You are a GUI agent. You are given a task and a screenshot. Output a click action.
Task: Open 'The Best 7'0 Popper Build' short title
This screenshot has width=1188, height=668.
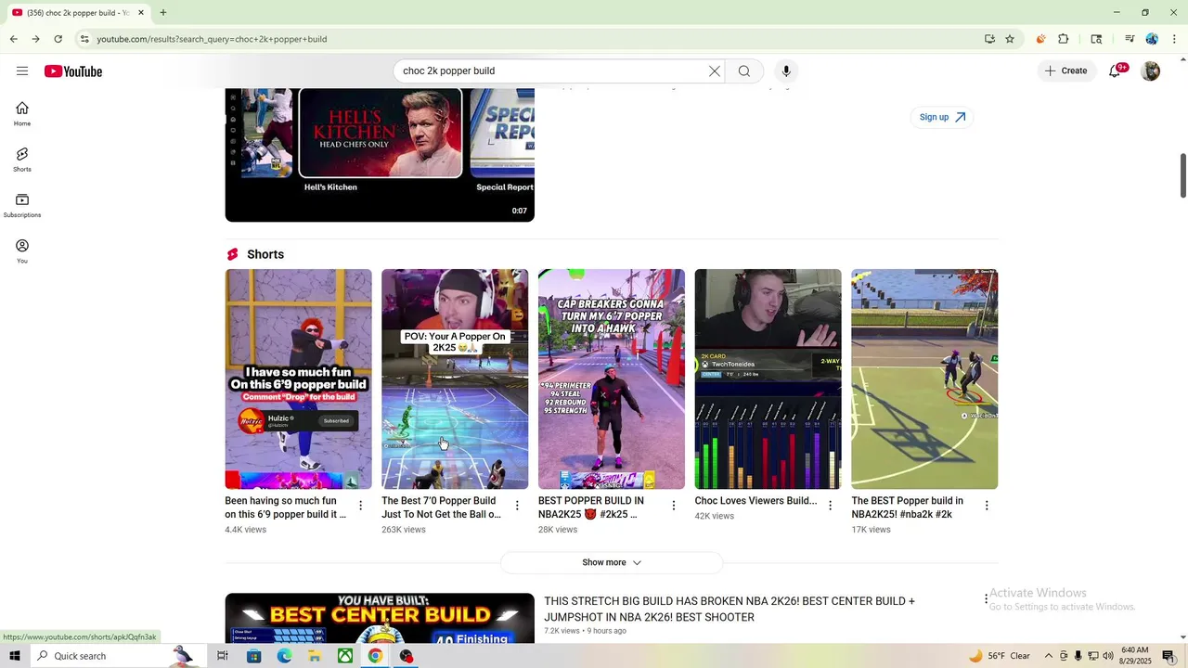442,507
